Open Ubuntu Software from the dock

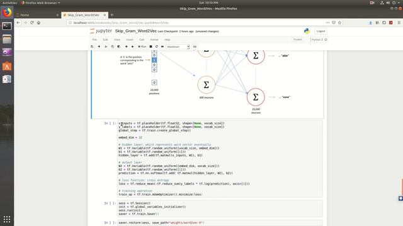point(7,66)
